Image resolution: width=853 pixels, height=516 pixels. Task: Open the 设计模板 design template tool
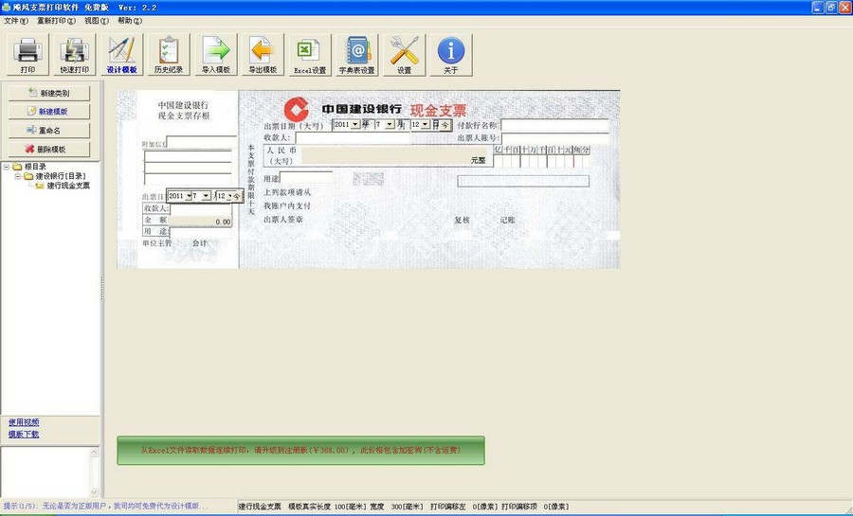click(x=121, y=54)
